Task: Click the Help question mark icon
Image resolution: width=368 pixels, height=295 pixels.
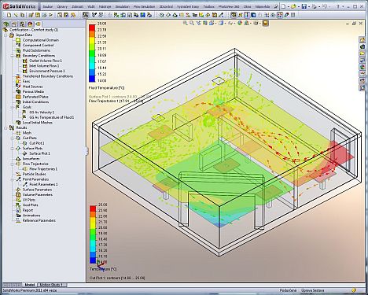Action: click(x=338, y=6)
